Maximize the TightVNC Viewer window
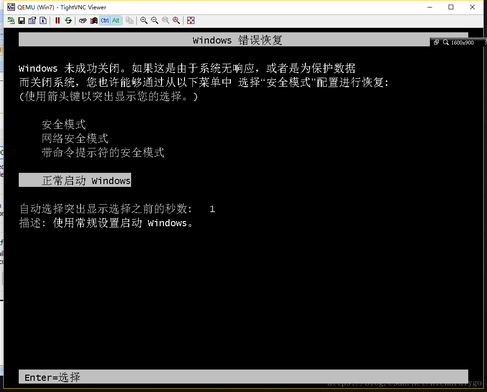 click(x=451, y=7)
